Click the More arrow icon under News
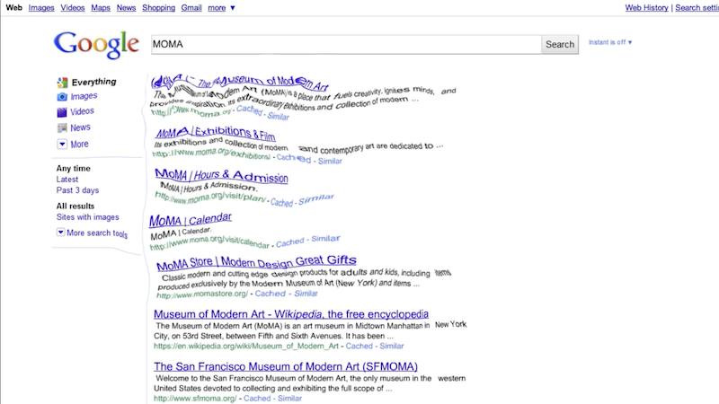This screenshot has width=719, height=404. [x=62, y=144]
